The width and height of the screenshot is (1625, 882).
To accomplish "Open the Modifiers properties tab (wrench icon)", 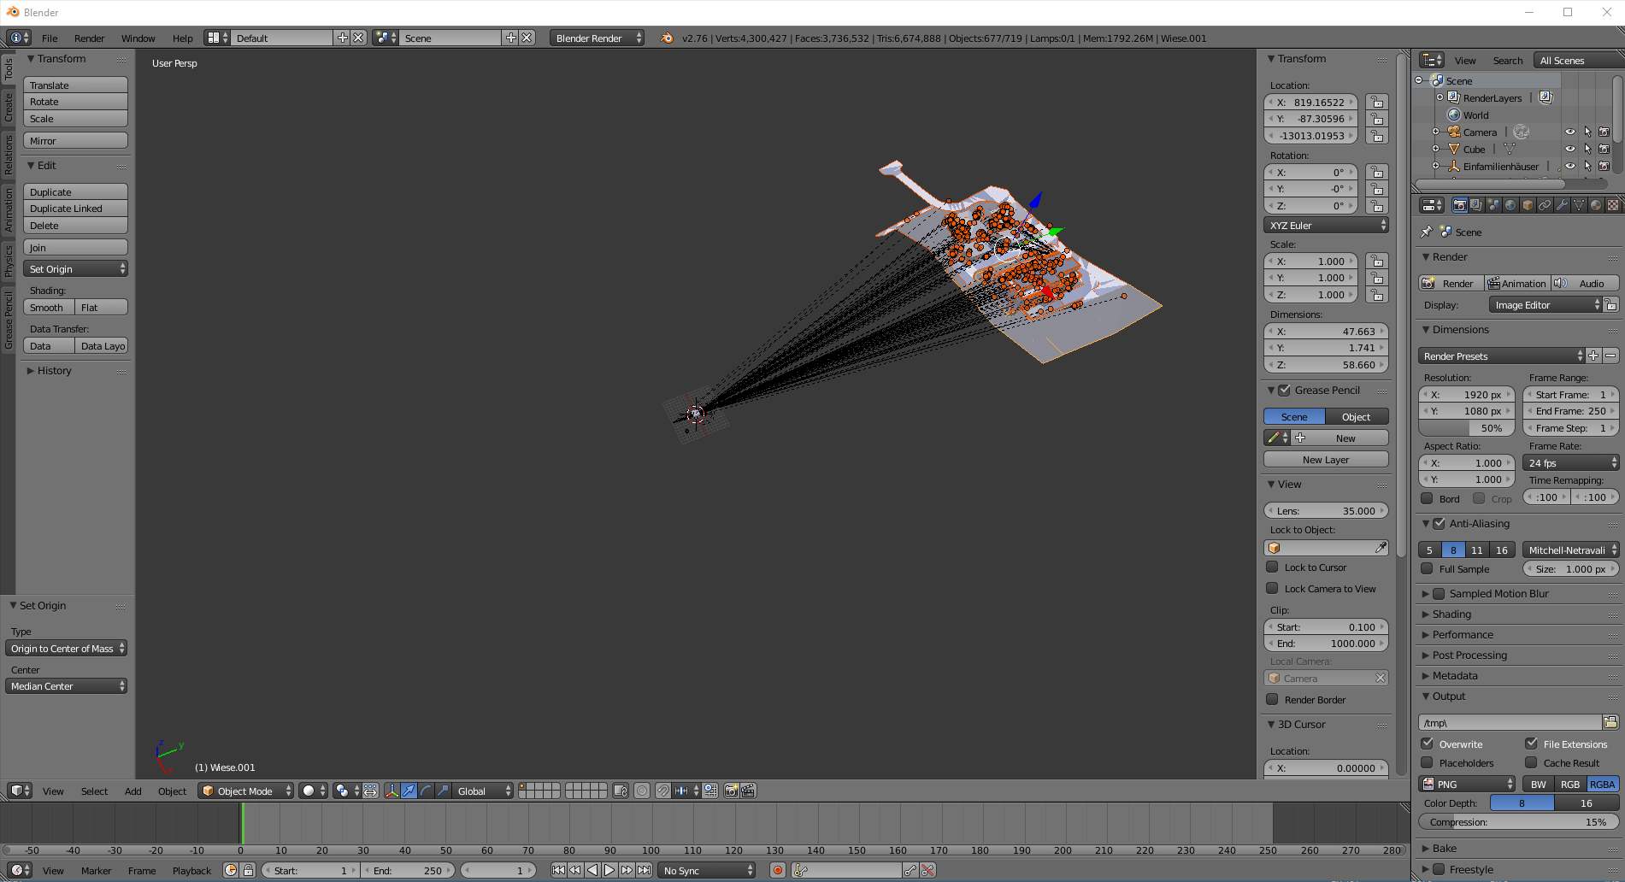I will click(x=1563, y=205).
